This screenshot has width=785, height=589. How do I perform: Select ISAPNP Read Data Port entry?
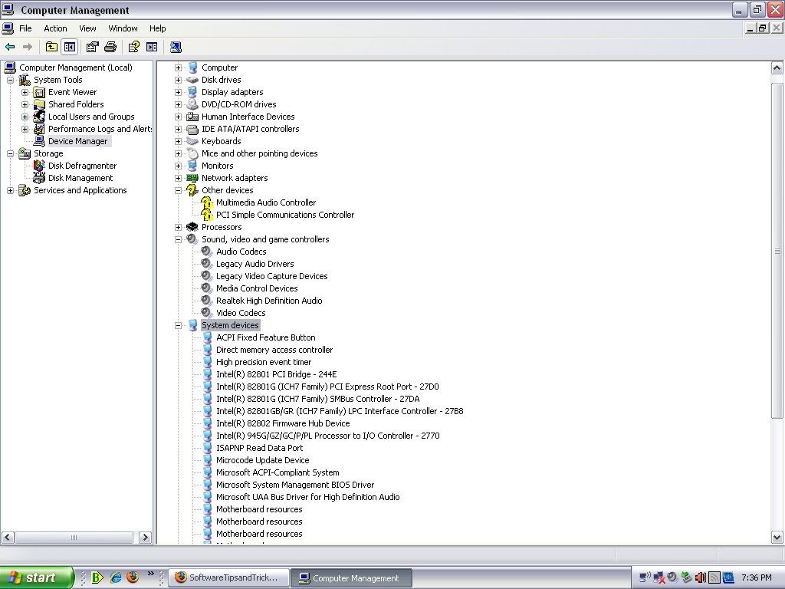tap(259, 448)
